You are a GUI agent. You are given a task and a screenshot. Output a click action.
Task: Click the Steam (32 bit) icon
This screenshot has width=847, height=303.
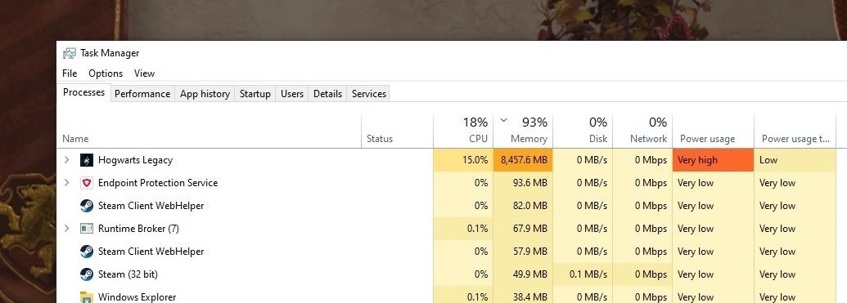[x=87, y=274]
